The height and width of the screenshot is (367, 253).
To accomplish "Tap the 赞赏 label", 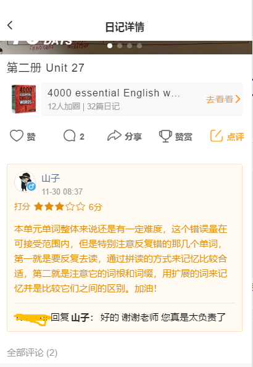I will [x=183, y=137].
